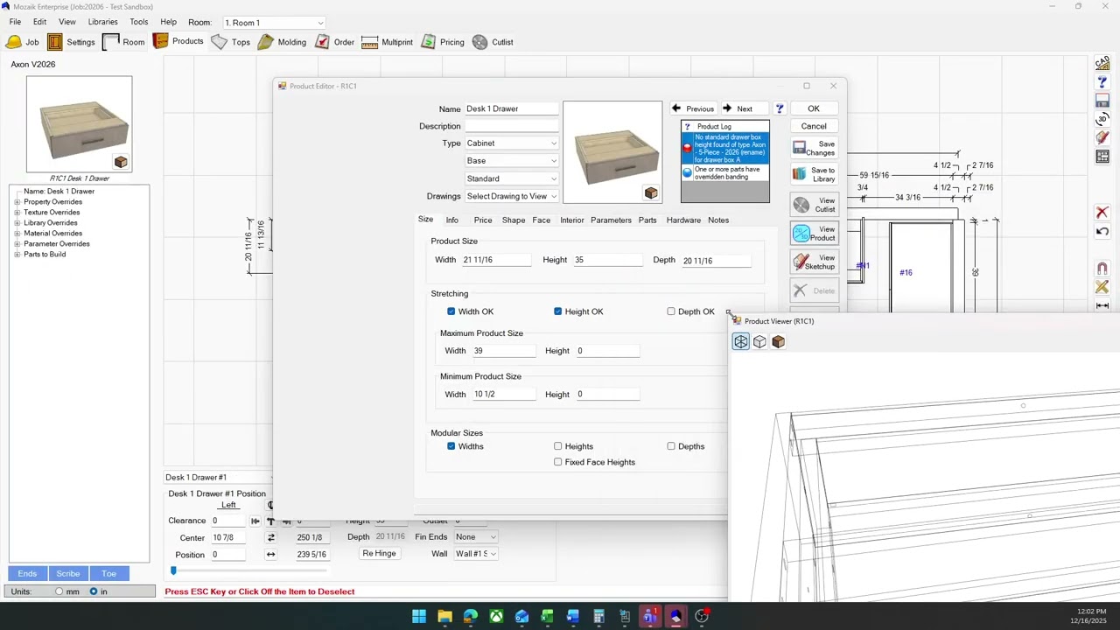Open the Tools menu
The width and height of the screenshot is (1120, 630).
pos(139,22)
